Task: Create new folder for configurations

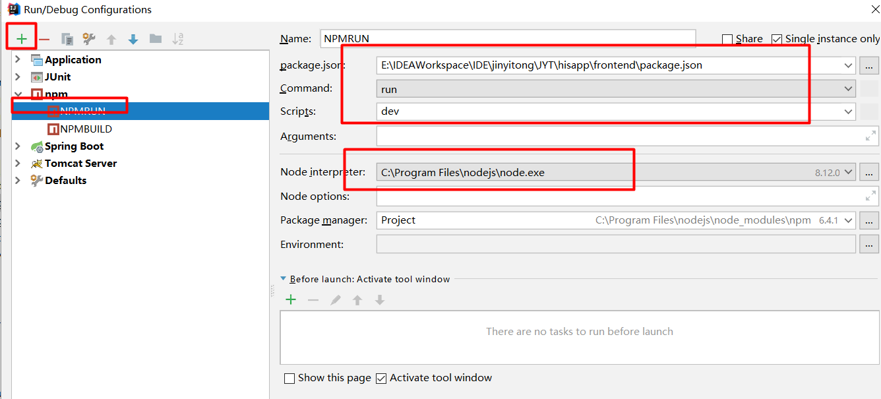Action: pyautogui.click(x=156, y=39)
